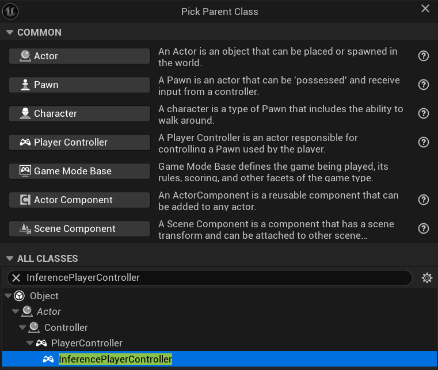Collapse the Common section
The height and width of the screenshot is (370, 438).
10,33
